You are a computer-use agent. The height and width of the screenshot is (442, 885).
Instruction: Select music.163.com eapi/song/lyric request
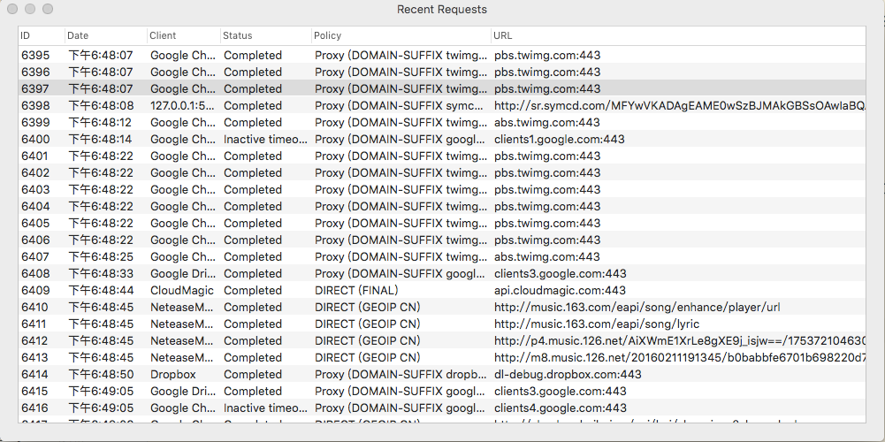[597, 324]
